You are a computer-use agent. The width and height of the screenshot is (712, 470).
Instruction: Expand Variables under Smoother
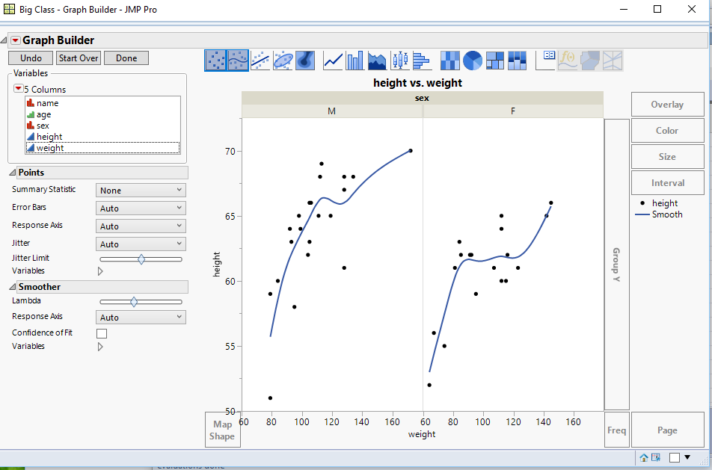point(100,347)
